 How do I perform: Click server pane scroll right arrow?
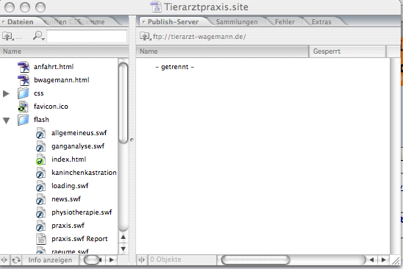pyautogui.click(x=383, y=260)
